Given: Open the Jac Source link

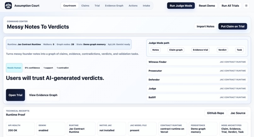Looking at the screenshot, I should (238, 113).
